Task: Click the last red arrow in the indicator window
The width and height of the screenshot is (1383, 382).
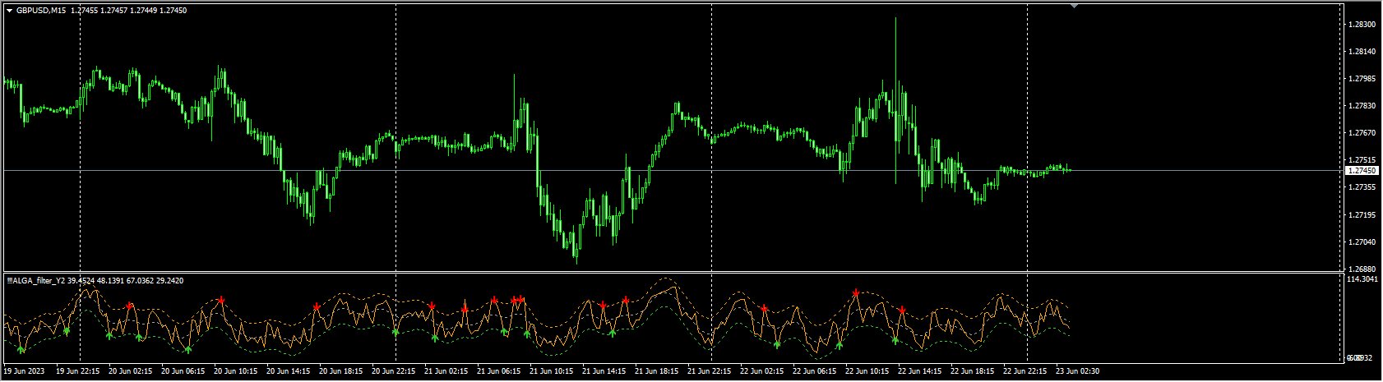Action: click(x=902, y=310)
